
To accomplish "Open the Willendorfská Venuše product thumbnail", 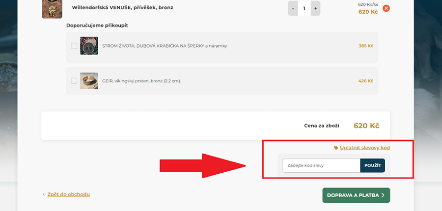I will (x=52, y=8).
